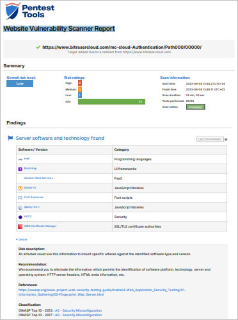Viewport: 238px width, 320px height.
Task: Click the UNCONFIRMED badge
Action: point(210,139)
